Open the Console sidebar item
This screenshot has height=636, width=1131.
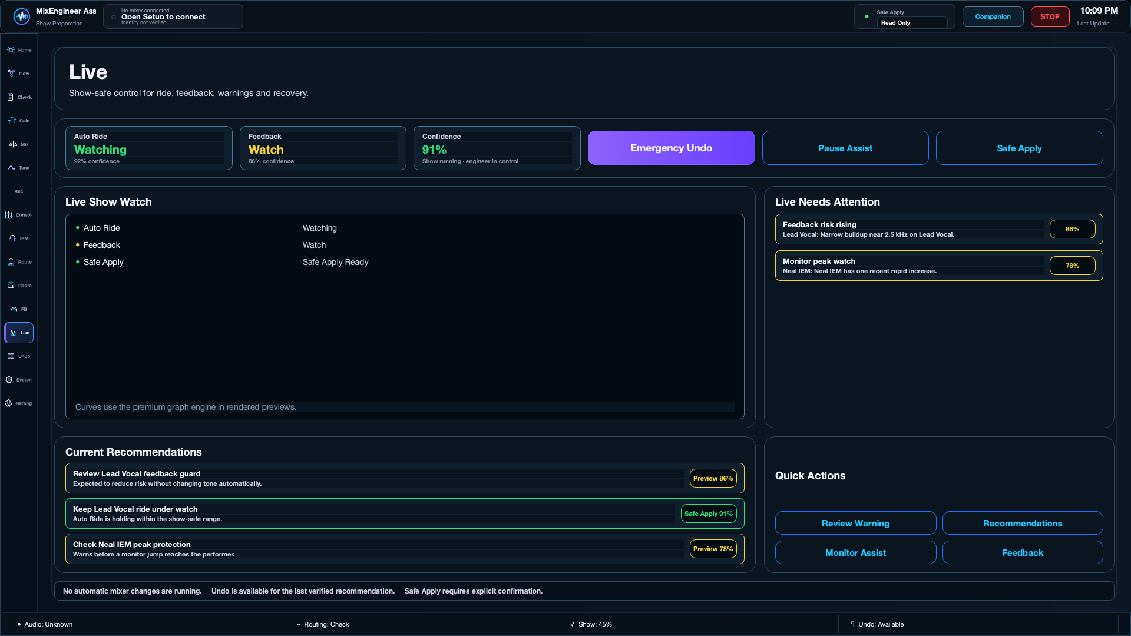(19, 215)
